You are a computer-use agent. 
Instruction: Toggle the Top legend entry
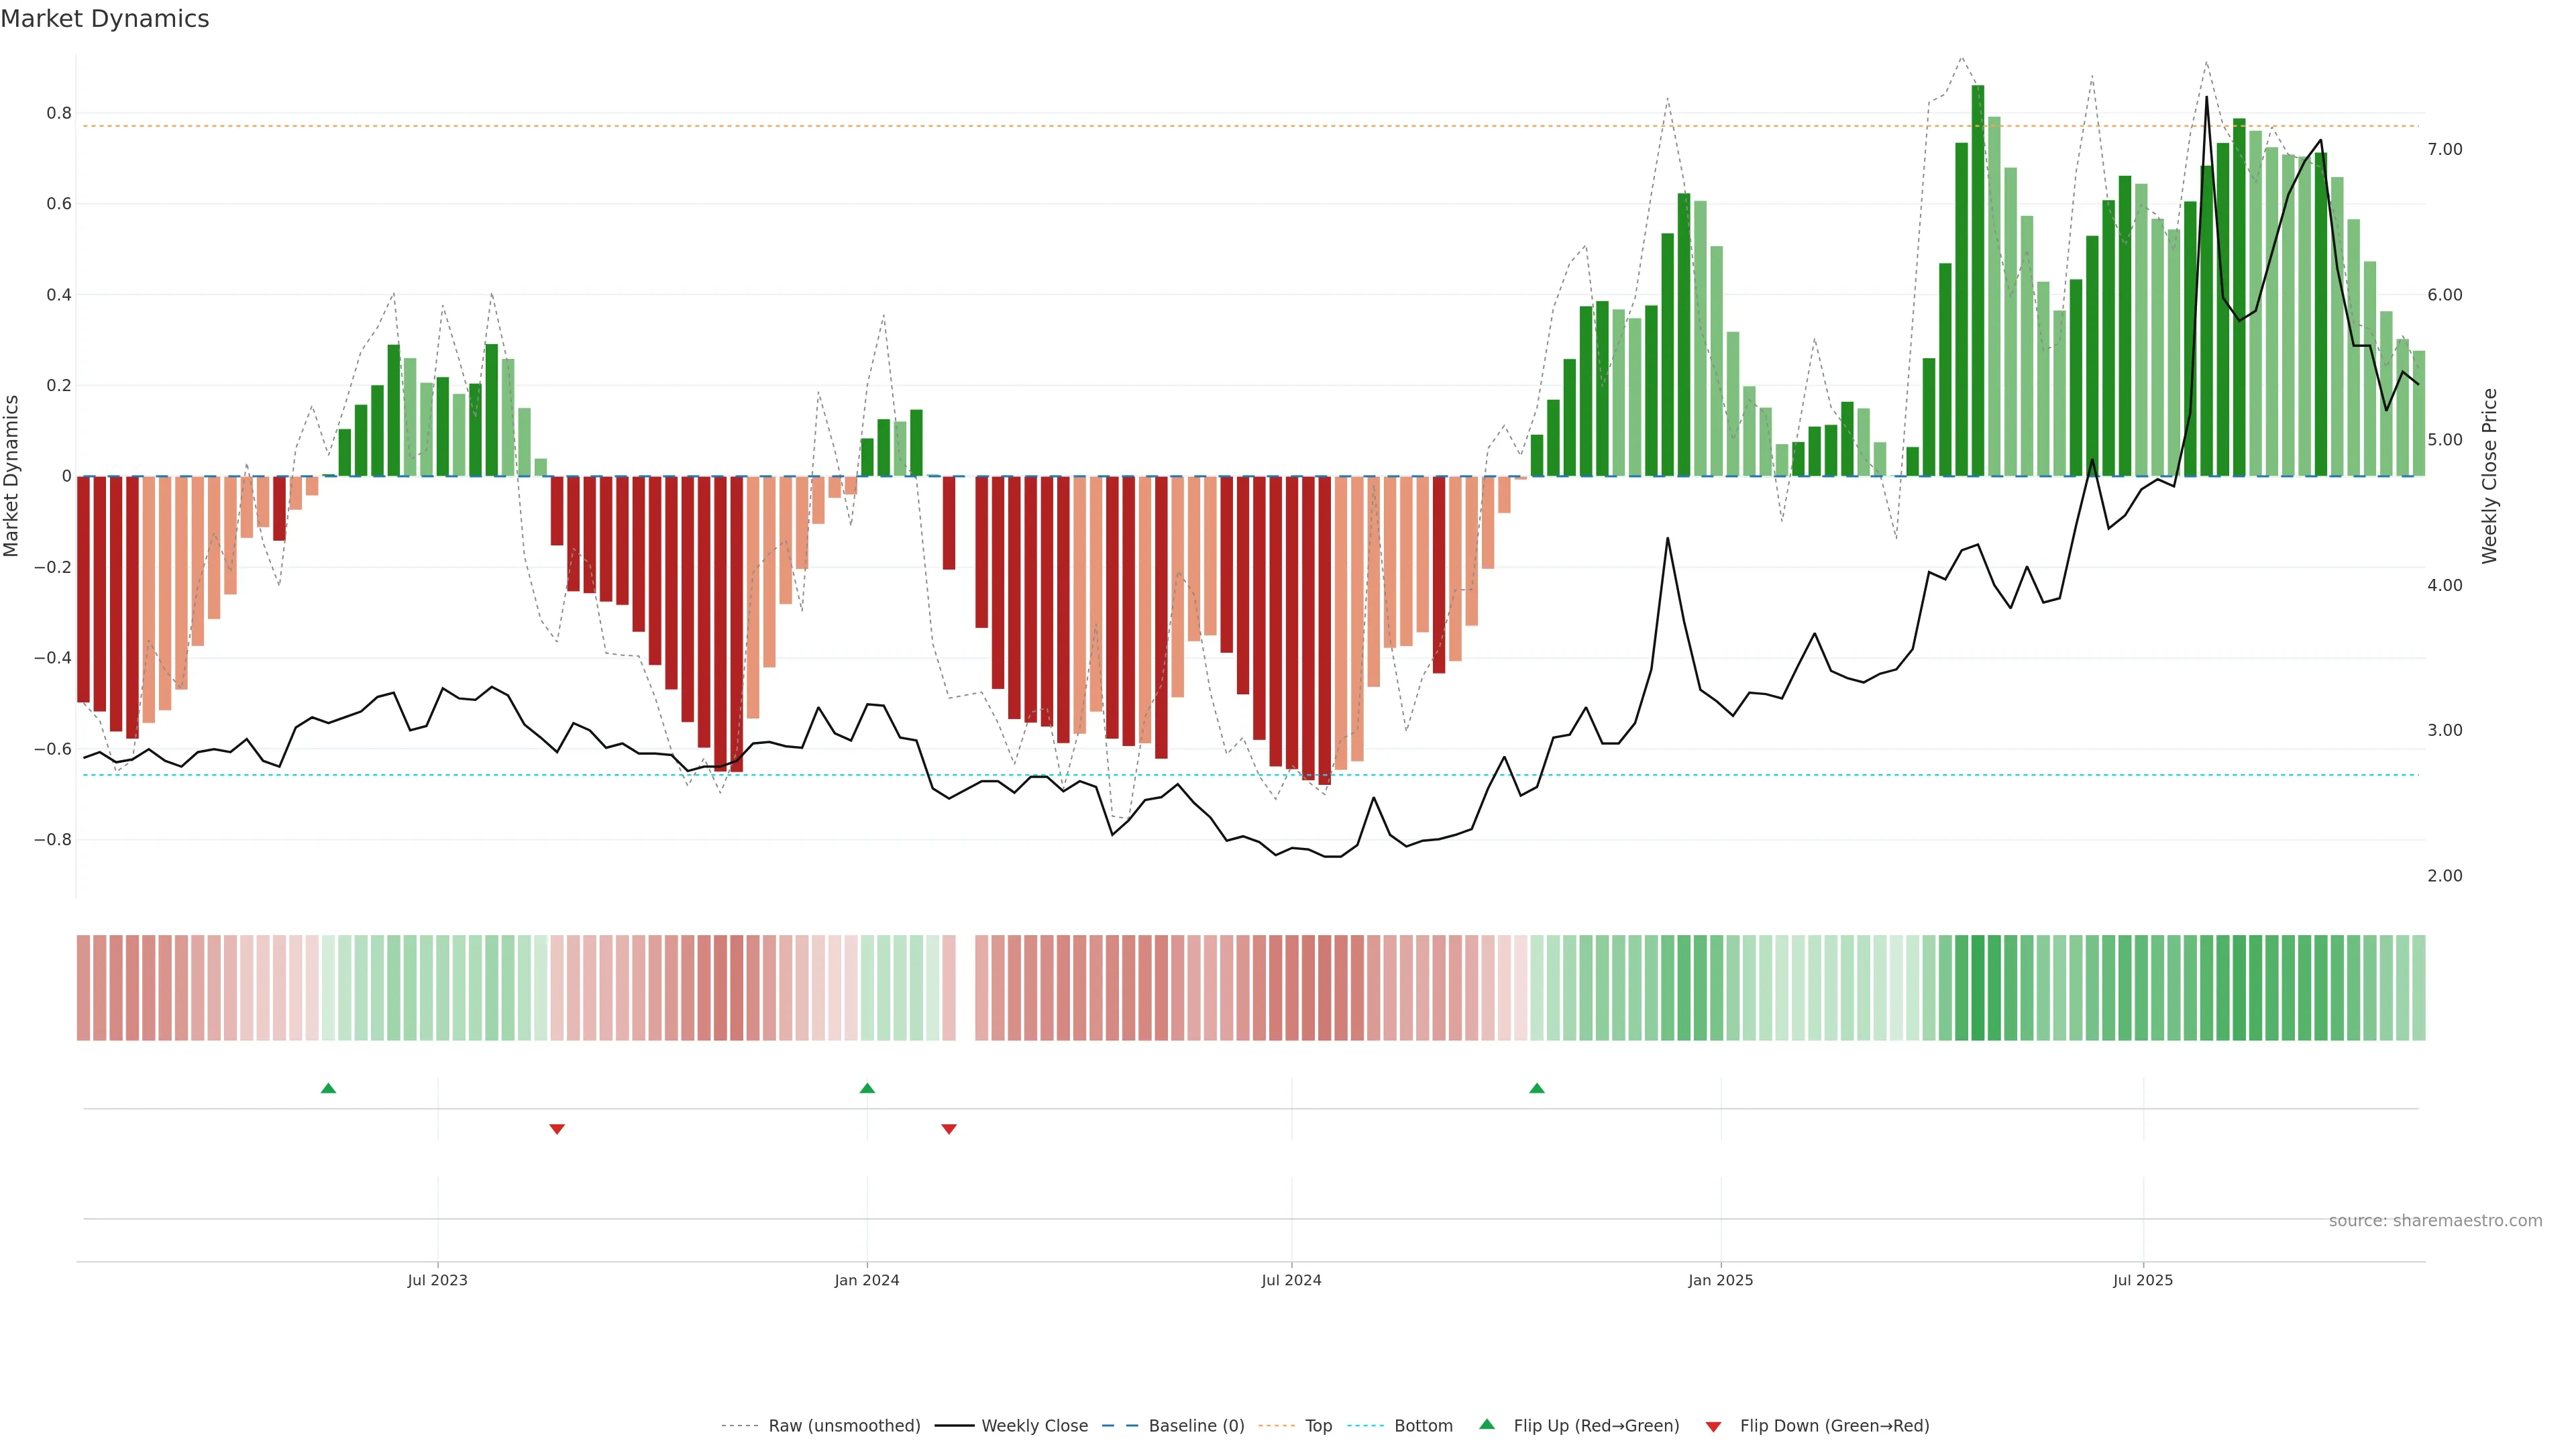pos(1318,1426)
